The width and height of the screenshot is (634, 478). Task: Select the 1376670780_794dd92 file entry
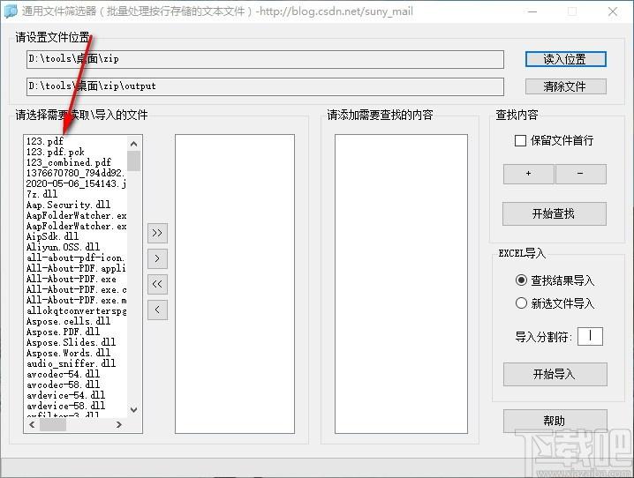[x=76, y=173]
